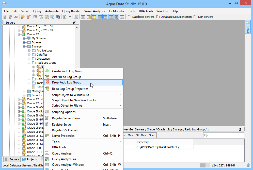Click Drop Redo Log Group red X icon

tap(47, 82)
